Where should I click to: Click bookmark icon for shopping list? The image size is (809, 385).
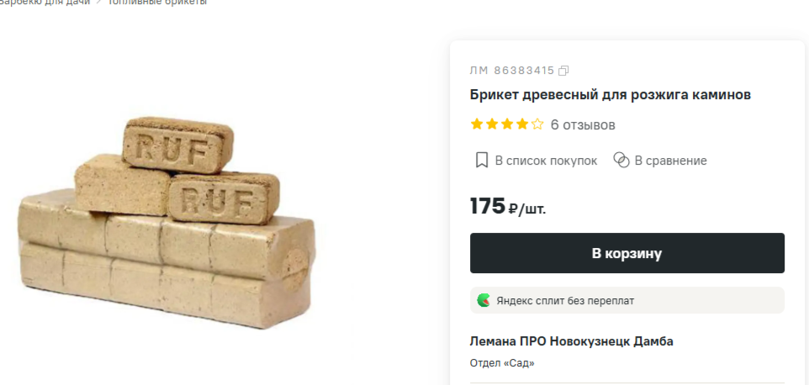pos(481,161)
